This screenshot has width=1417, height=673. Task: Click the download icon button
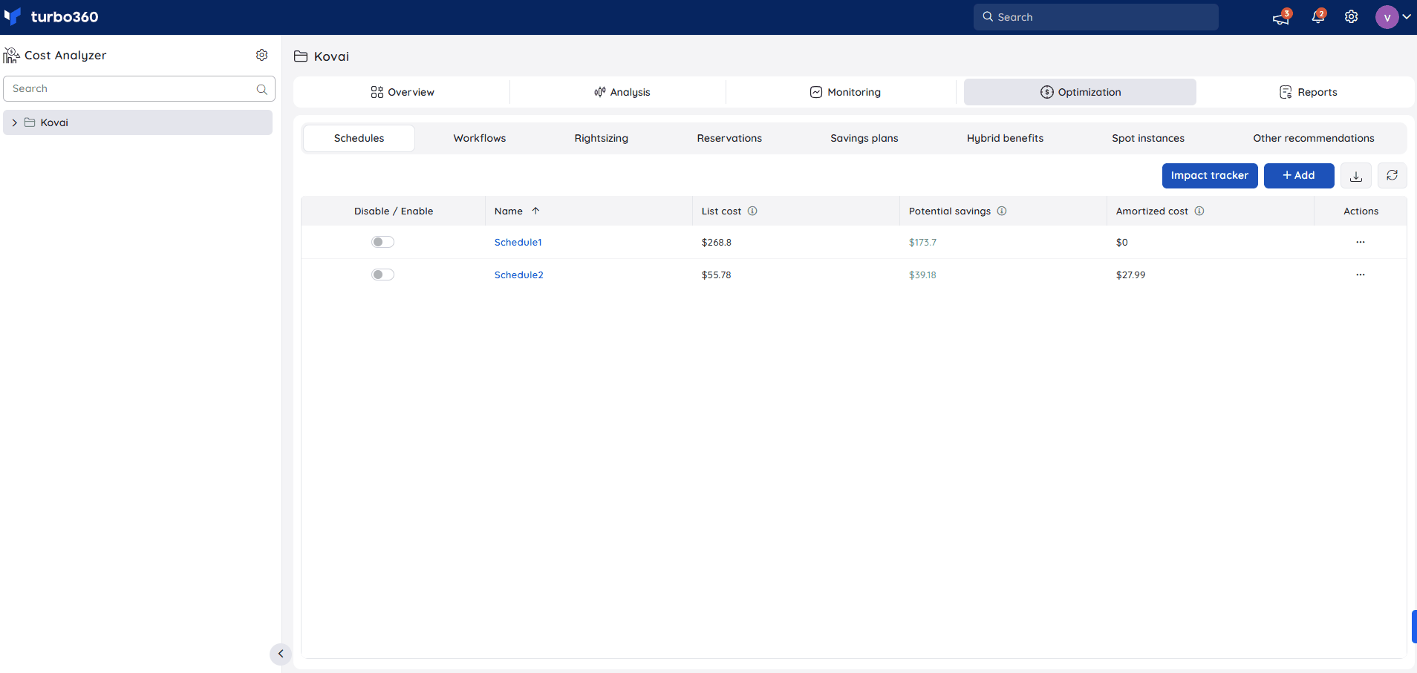click(1355, 176)
